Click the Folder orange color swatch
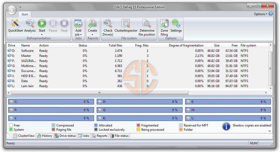Image resolution: width=280 pixels, height=152 pixels. point(181,129)
